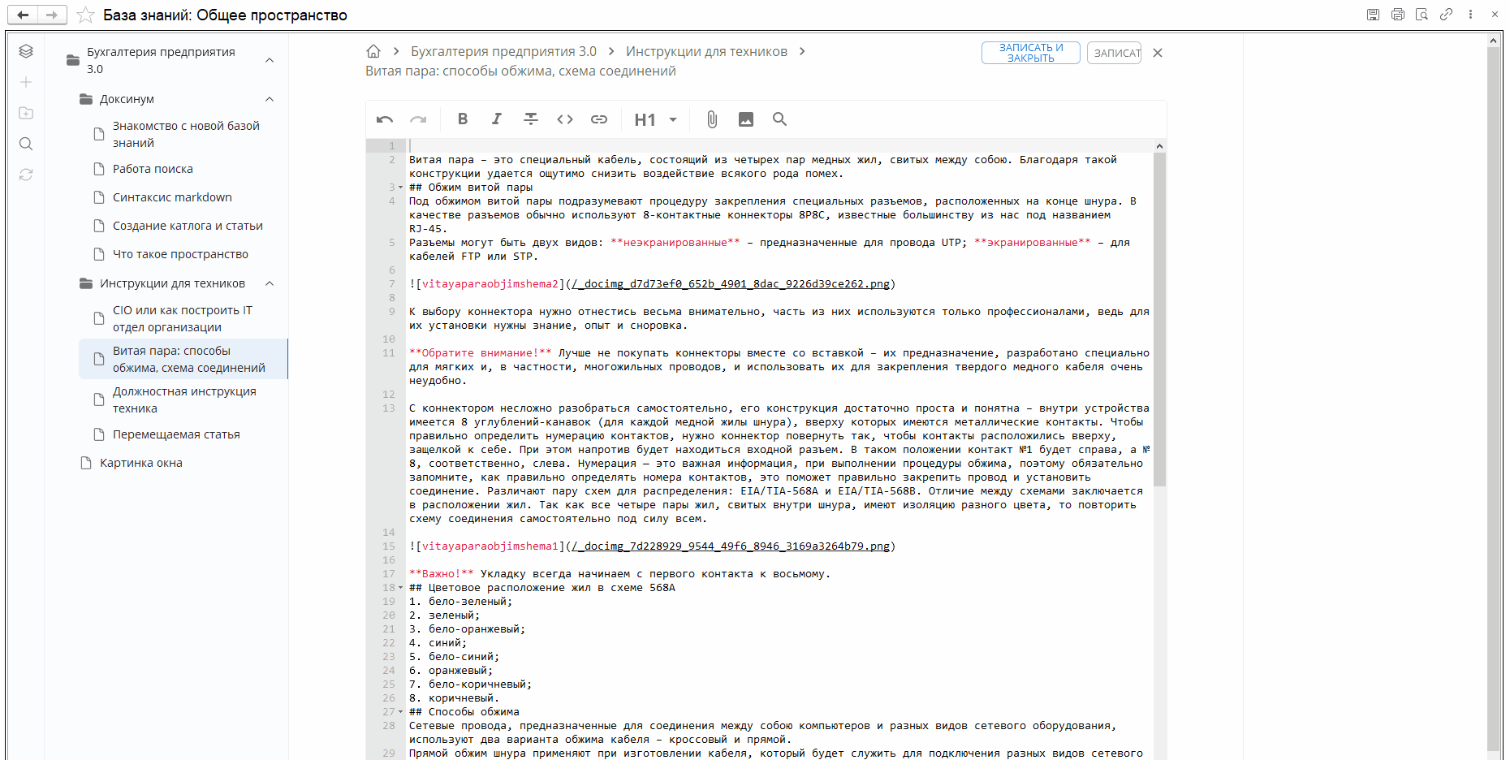Click the editor's vertical scrollbar

[x=1159, y=325]
